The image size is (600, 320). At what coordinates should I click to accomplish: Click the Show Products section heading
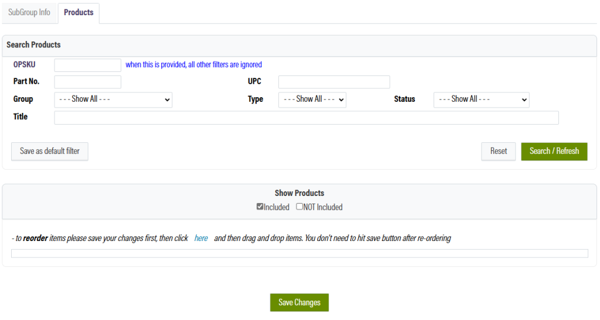[299, 193]
